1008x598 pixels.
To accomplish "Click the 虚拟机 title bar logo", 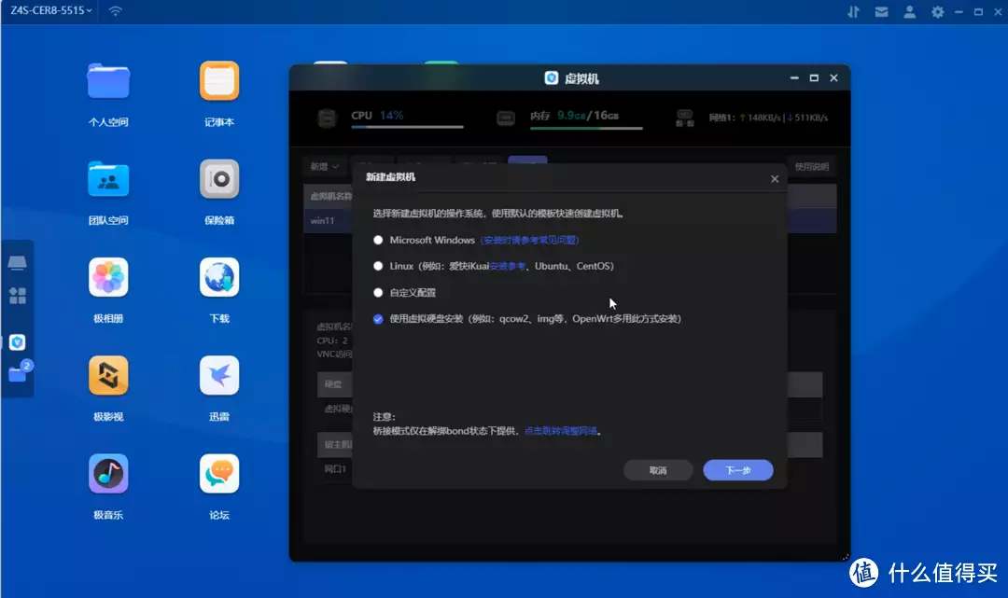I will 551,77.
